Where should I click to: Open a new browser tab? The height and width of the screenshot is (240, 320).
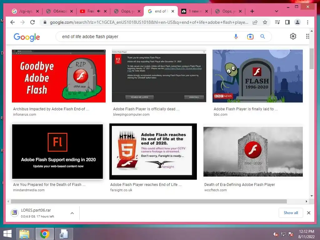(x=252, y=11)
